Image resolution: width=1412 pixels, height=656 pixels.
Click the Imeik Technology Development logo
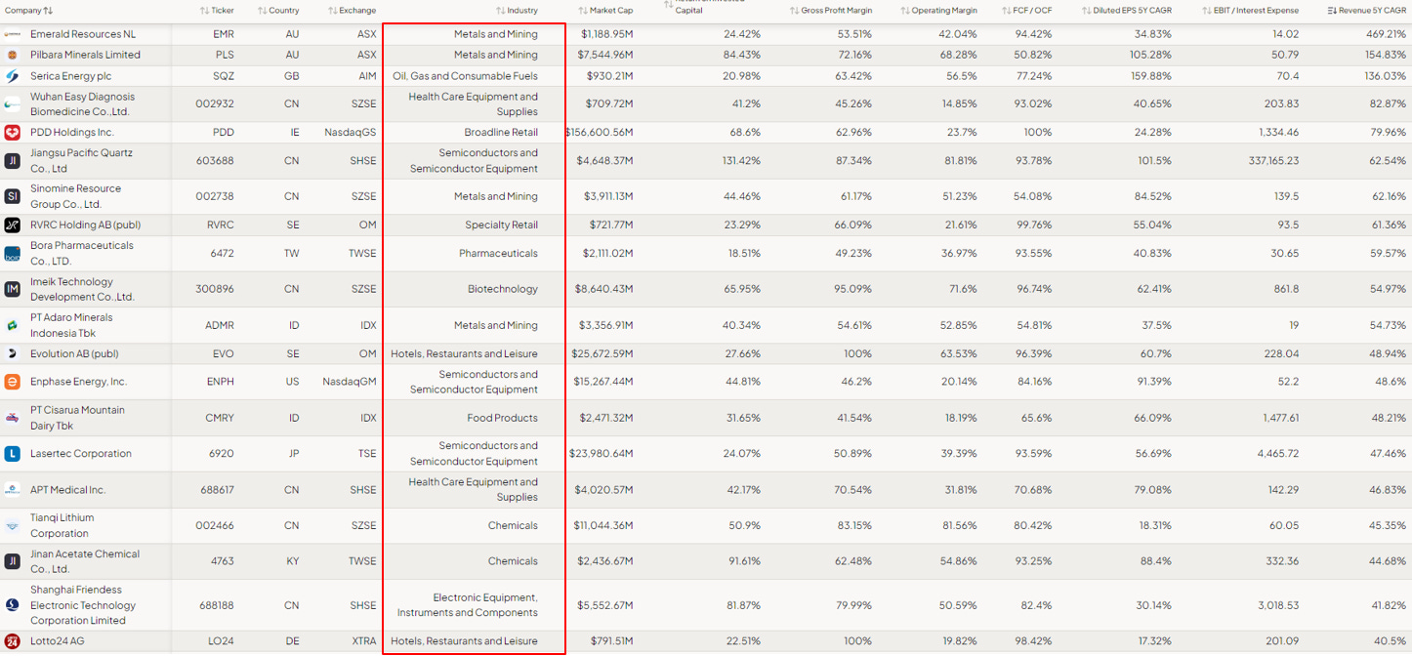(x=13, y=289)
